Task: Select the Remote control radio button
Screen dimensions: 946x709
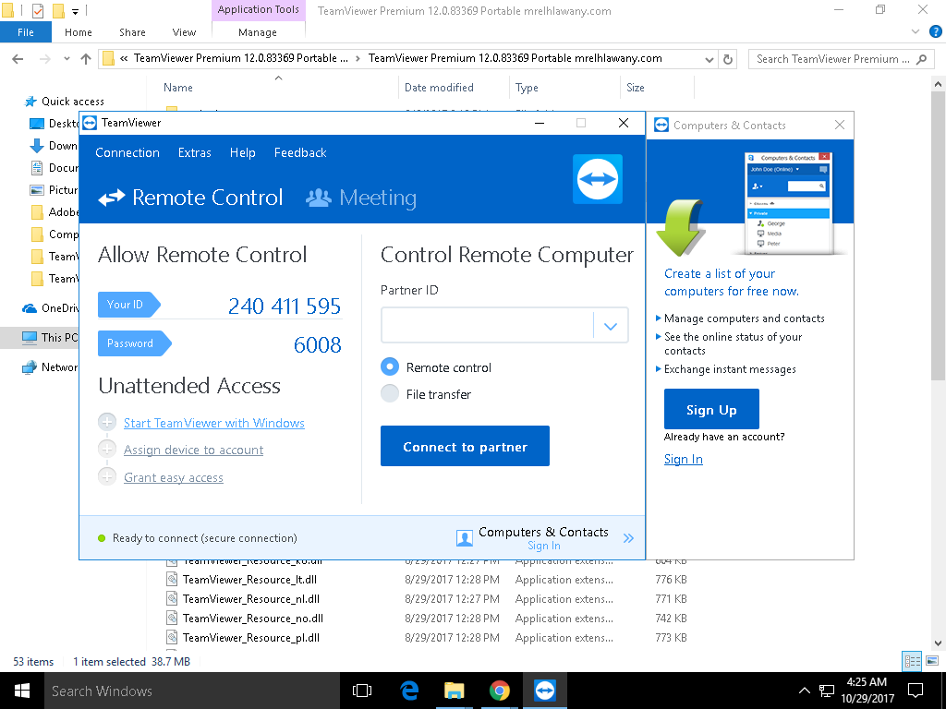Action: (390, 367)
